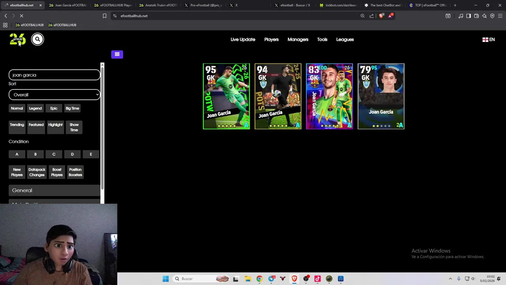This screenshot has height=285, width=506.
Task: Open the Tools menu
Action: pos(322,40)
